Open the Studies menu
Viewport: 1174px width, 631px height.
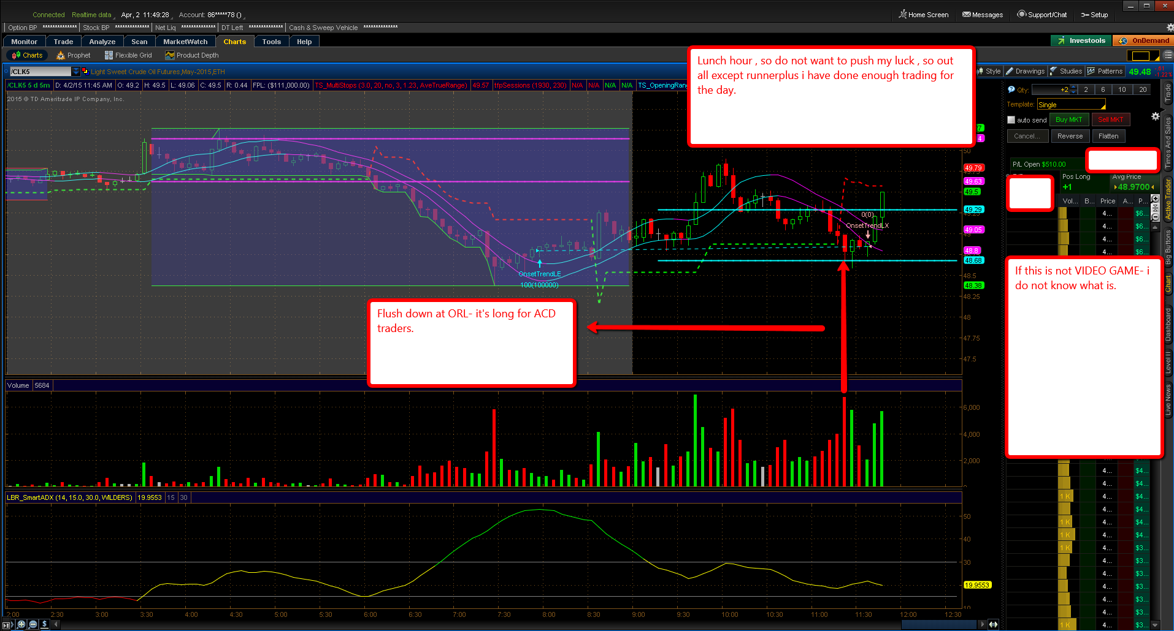[x=1066, y=71]
